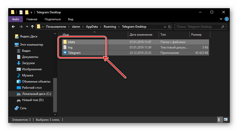Go up one folder level arrow

click(x=32, y=27)
